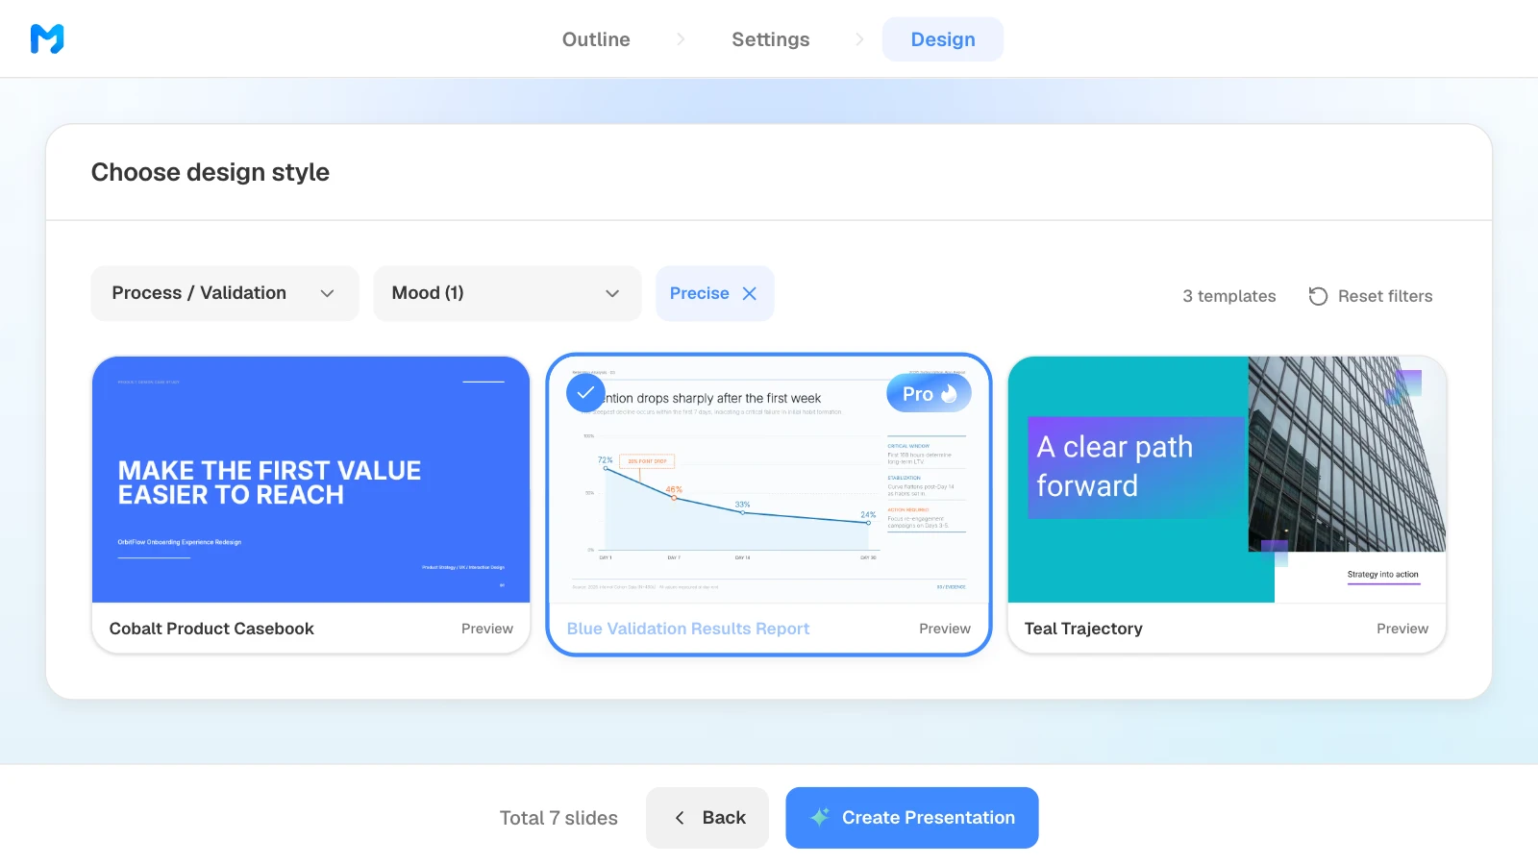This screenshot has width=1538, height=865.
Task: Click the Pro flame badge on template
Action: coord(929,393)
